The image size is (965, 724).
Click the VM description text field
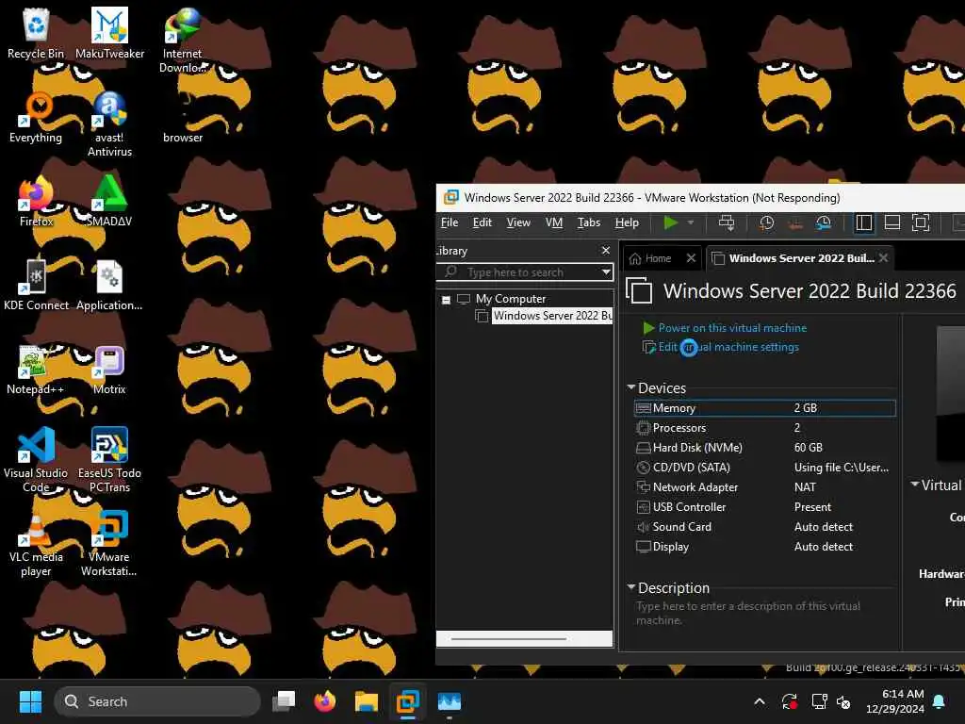click(764, 613)
